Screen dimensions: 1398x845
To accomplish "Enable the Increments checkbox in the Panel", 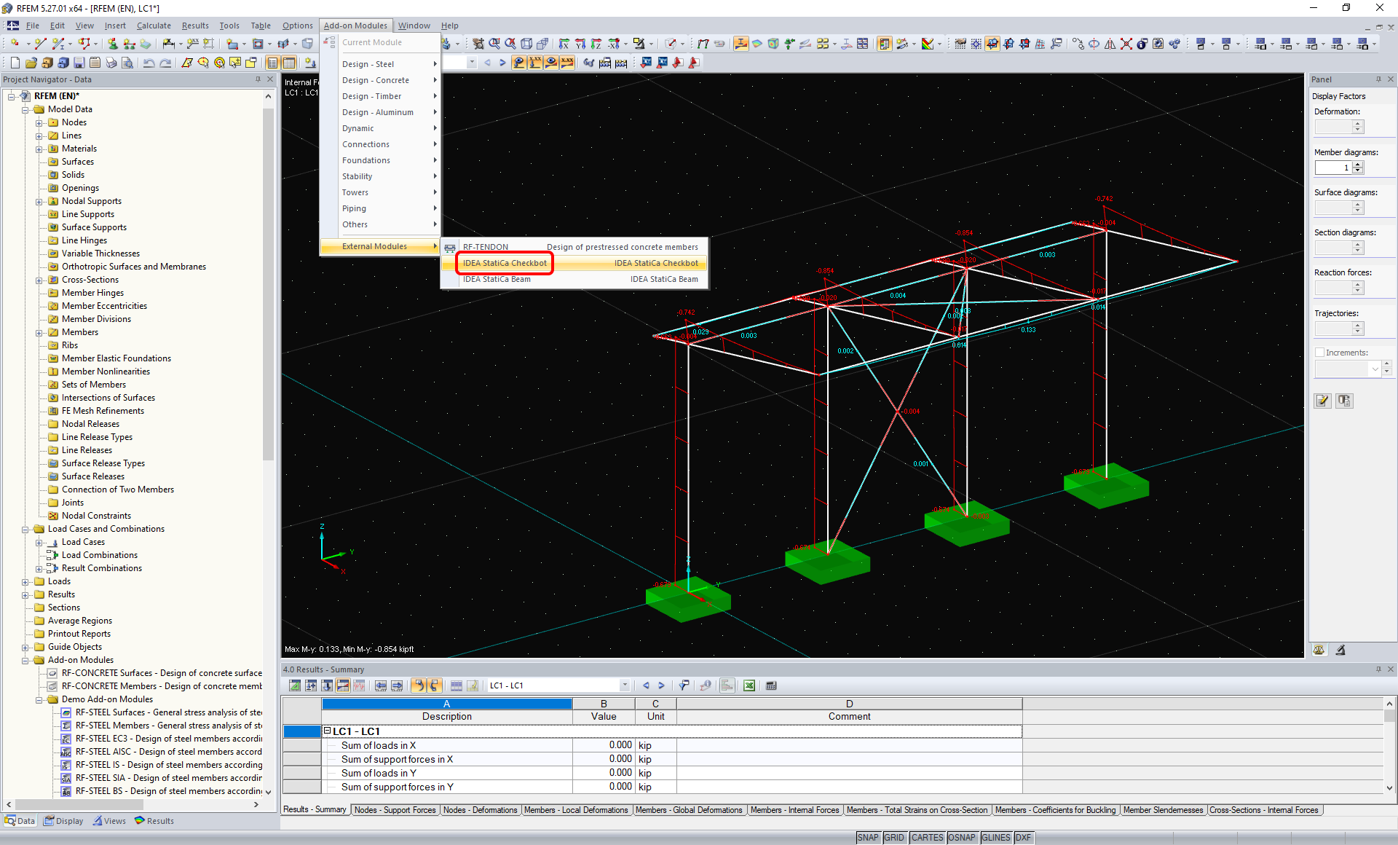I will coord(1319,352).
